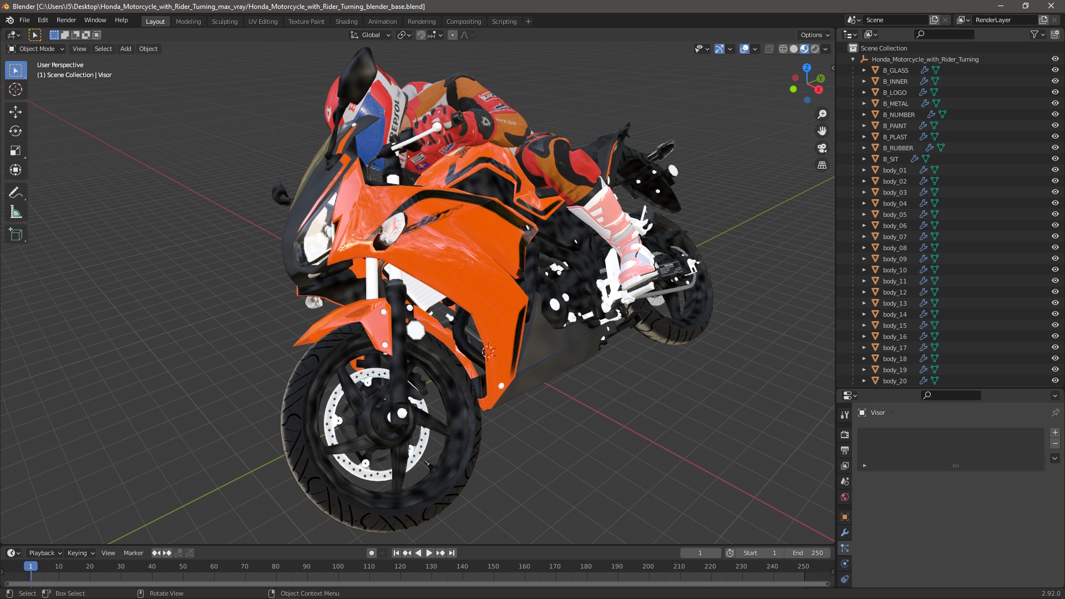Image resolution: width=1065 pixels, height=599 pixels.
Task: Select the Scale tool
Action: (16, 151)
